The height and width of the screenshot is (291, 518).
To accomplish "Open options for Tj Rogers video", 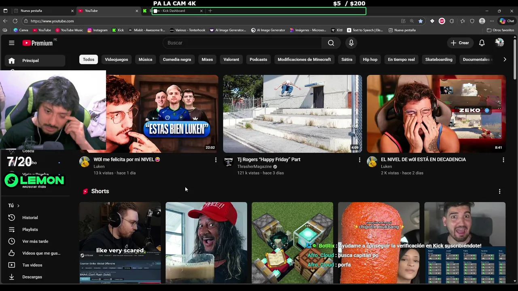I will tap(359, 160).
